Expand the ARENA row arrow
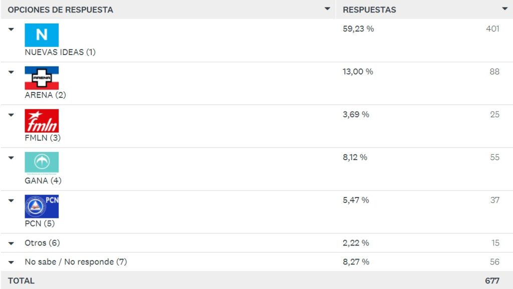Image resolution: width=513 pixels, height=289 pixels. point(11,72)
